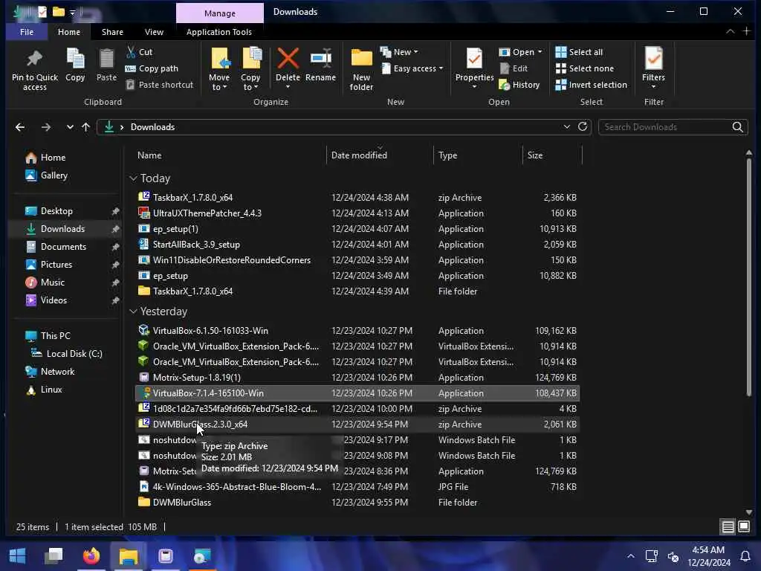Image resolution: width=761 pixels, height=571 pixels.
Task: Sort by the Name column header
Action: coord(149,155)
